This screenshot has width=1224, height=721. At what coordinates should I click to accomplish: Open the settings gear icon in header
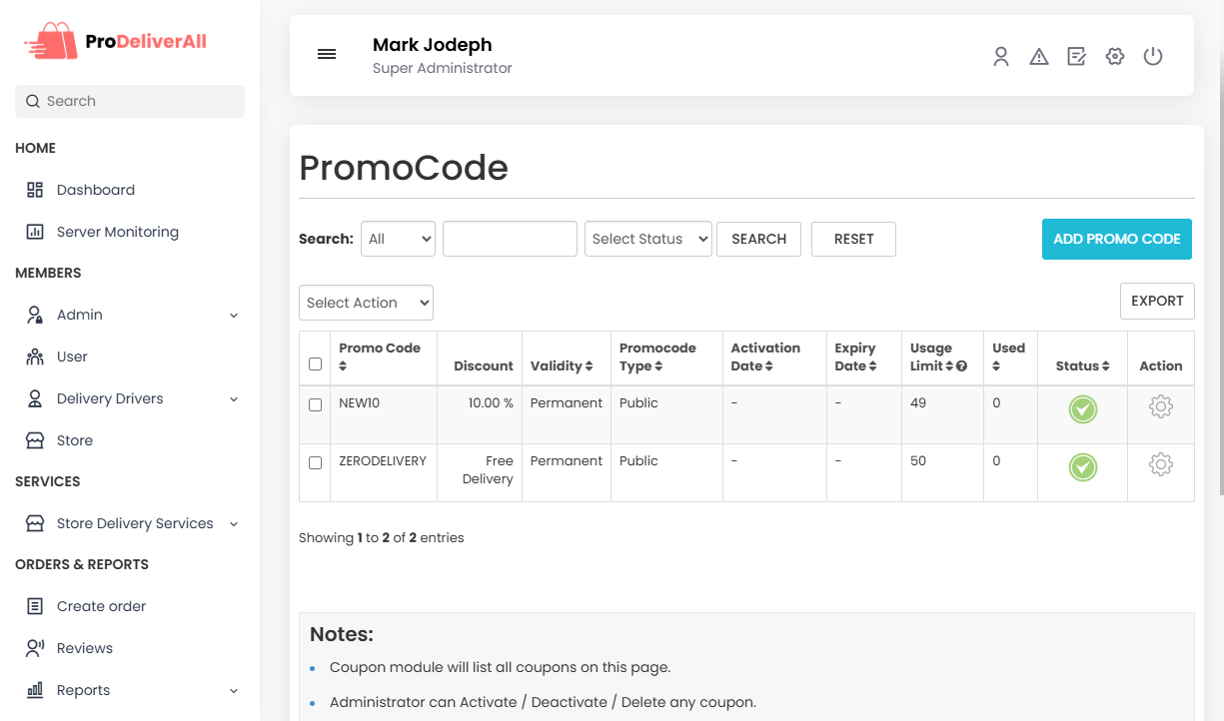pyautogui.click(x=1115, y=57)
